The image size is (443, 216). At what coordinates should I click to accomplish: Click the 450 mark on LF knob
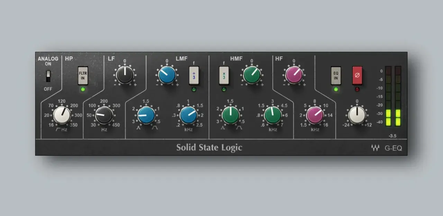point(116,125)
